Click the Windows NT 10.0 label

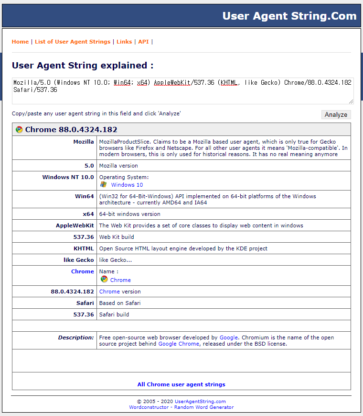(68, 177)
